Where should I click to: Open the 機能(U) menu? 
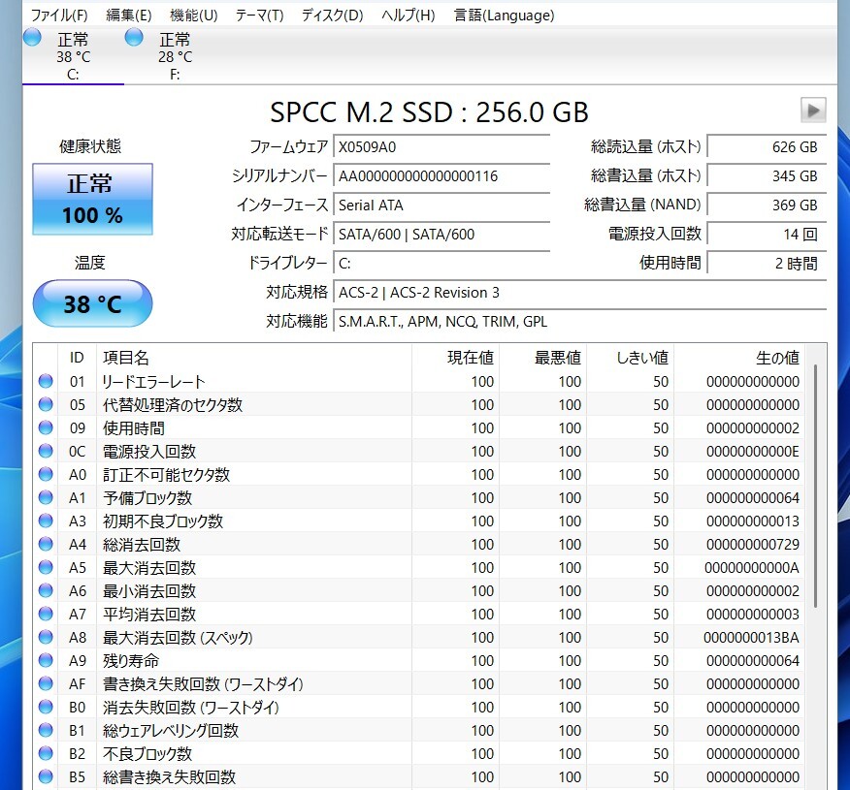tap(193, 16)
